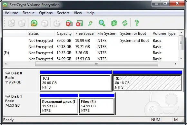187x125 pixels.
Task: Click the 5.26 GB free space cell
Action: coord(82,53)
